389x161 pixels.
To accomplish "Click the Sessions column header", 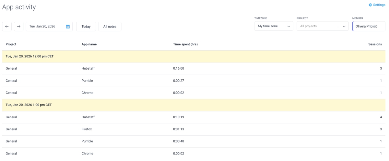I will [x=375, y=44].
